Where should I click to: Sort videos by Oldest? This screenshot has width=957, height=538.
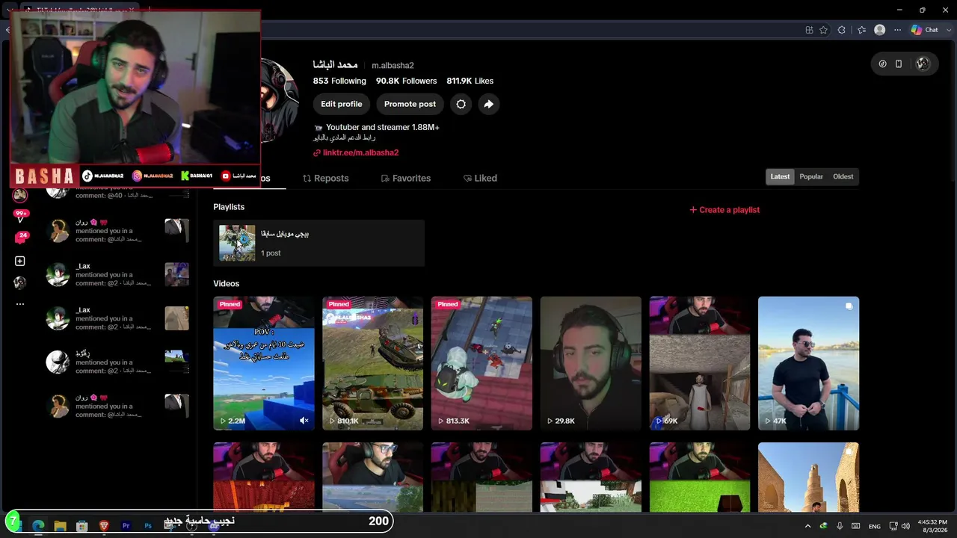pyautogui.click(x=843, y=176)
